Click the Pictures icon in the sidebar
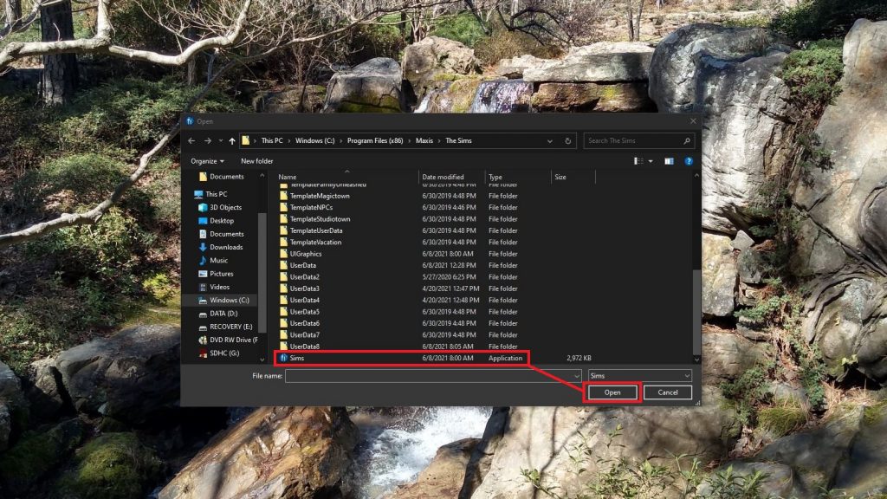This screenshot has width=887, height=499. [x=203, y=274]
